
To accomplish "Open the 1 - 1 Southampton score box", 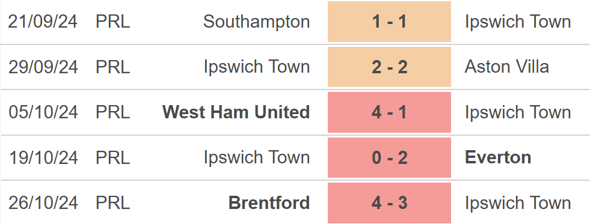I will pyautogui.click(x=389, y=22).
